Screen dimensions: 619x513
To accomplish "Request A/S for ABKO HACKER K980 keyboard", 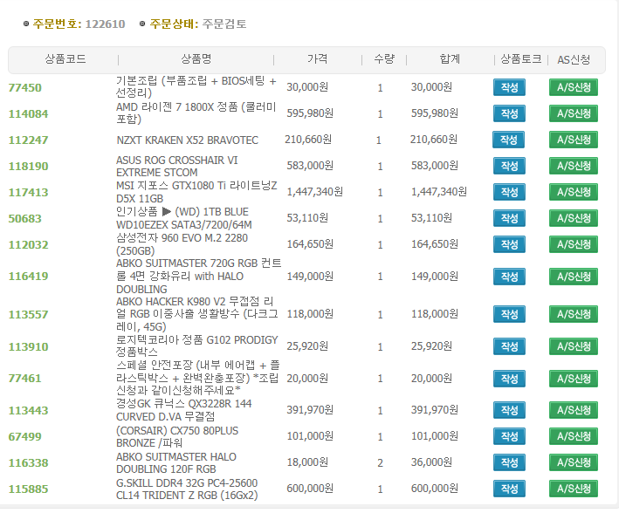I will (x=573, y=314).
